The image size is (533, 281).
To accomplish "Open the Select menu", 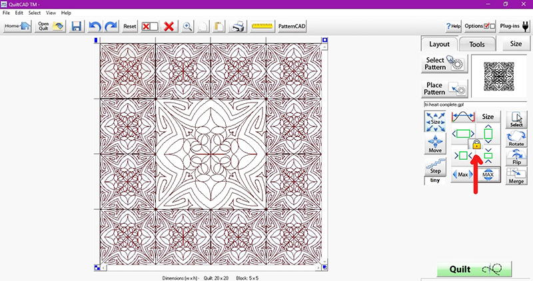I will 35,13.
